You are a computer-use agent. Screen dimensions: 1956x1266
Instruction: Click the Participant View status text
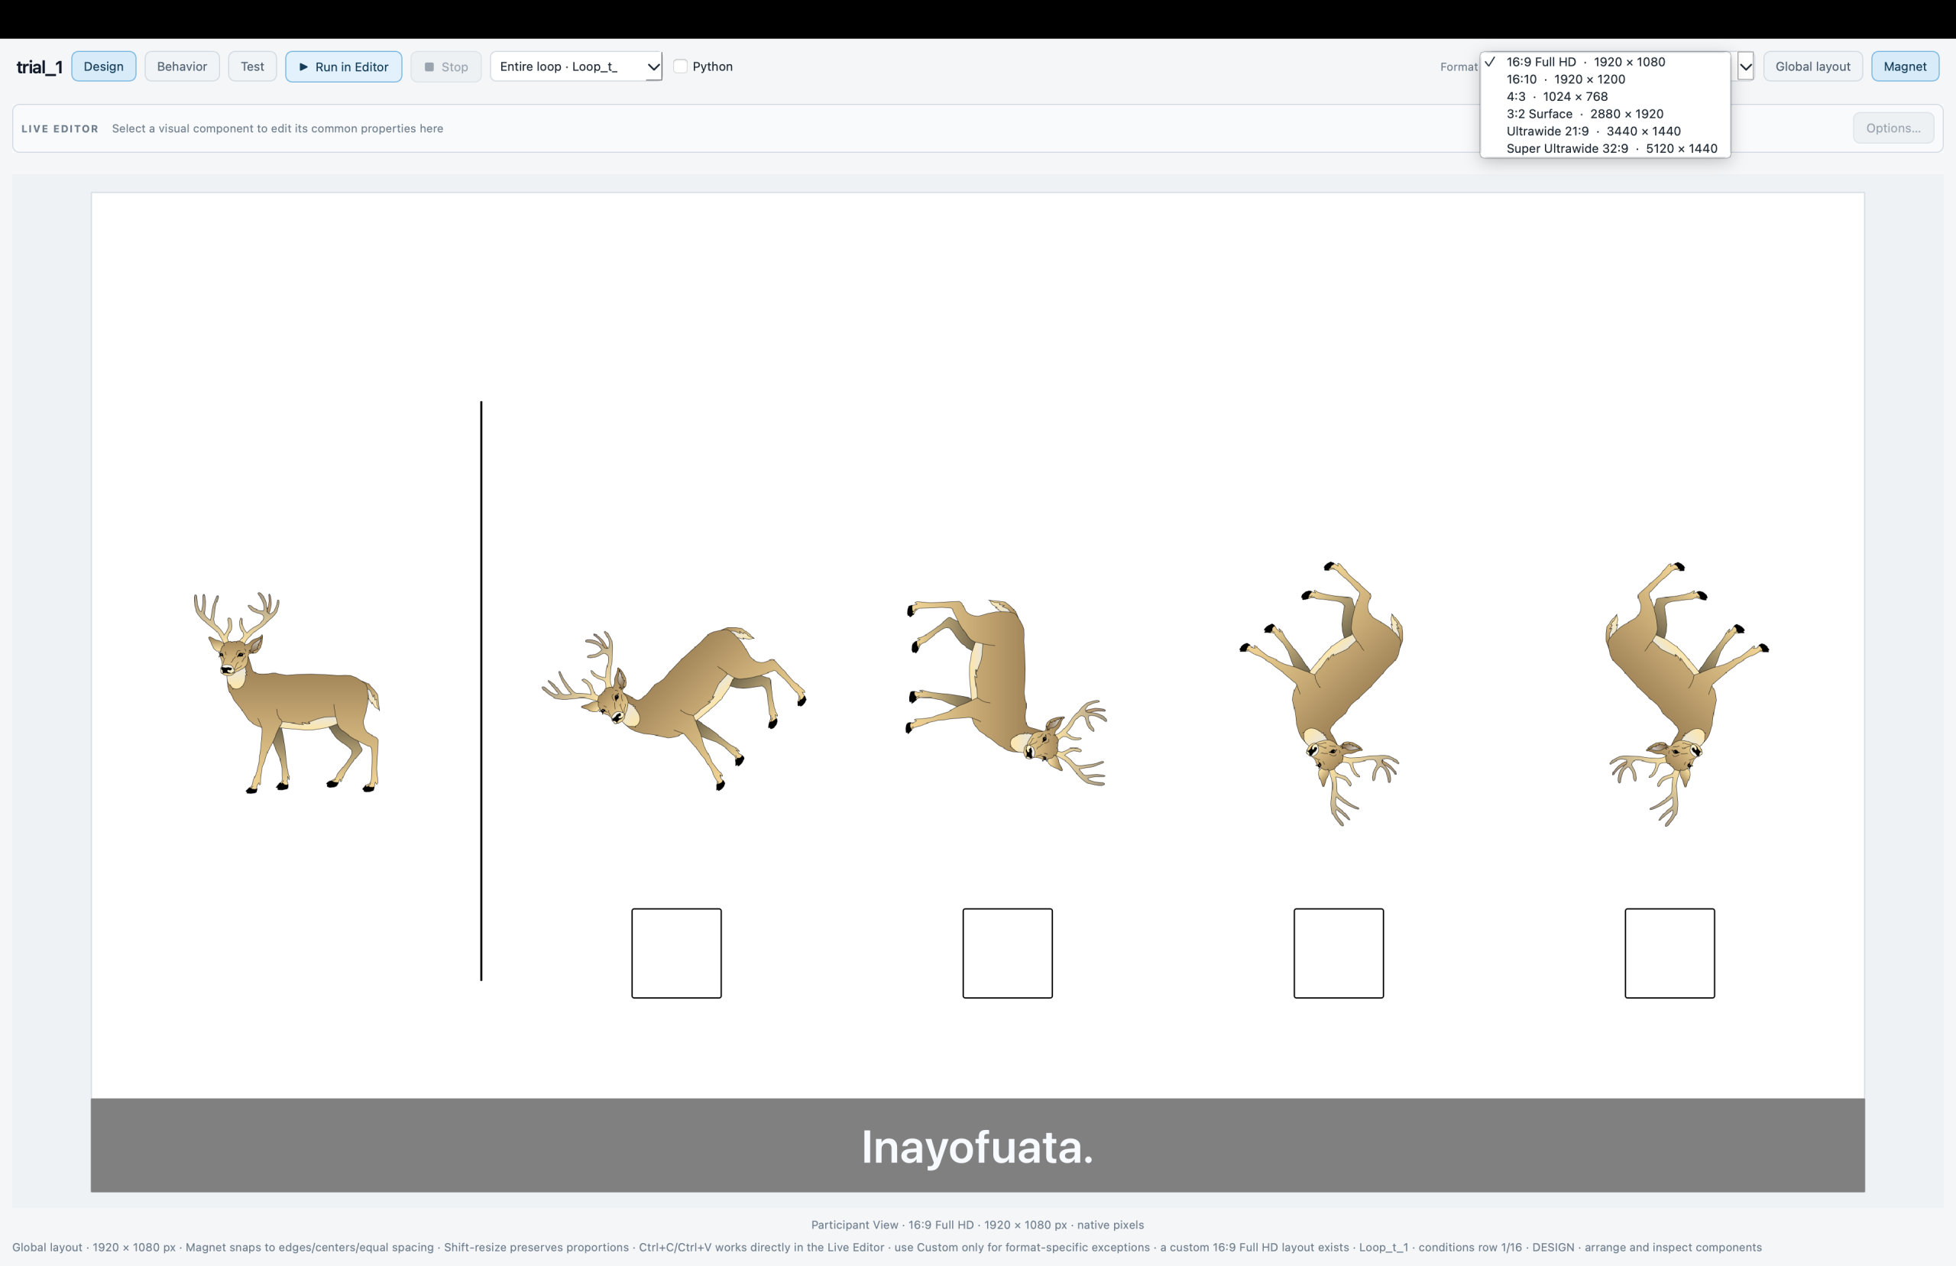point(977,1225)
